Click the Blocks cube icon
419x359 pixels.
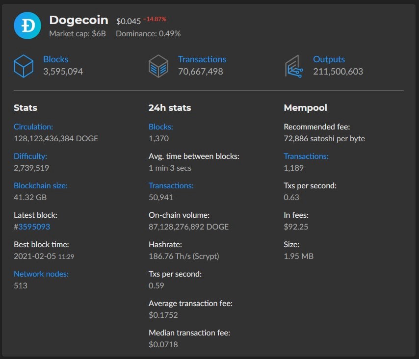pos(24,66)
